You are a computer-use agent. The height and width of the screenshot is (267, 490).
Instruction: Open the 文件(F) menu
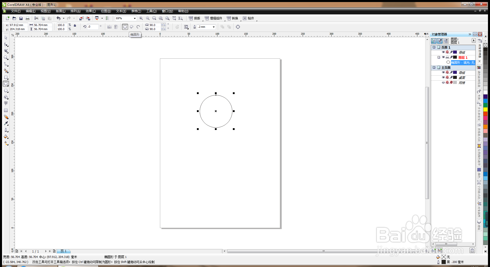(16, 11)
